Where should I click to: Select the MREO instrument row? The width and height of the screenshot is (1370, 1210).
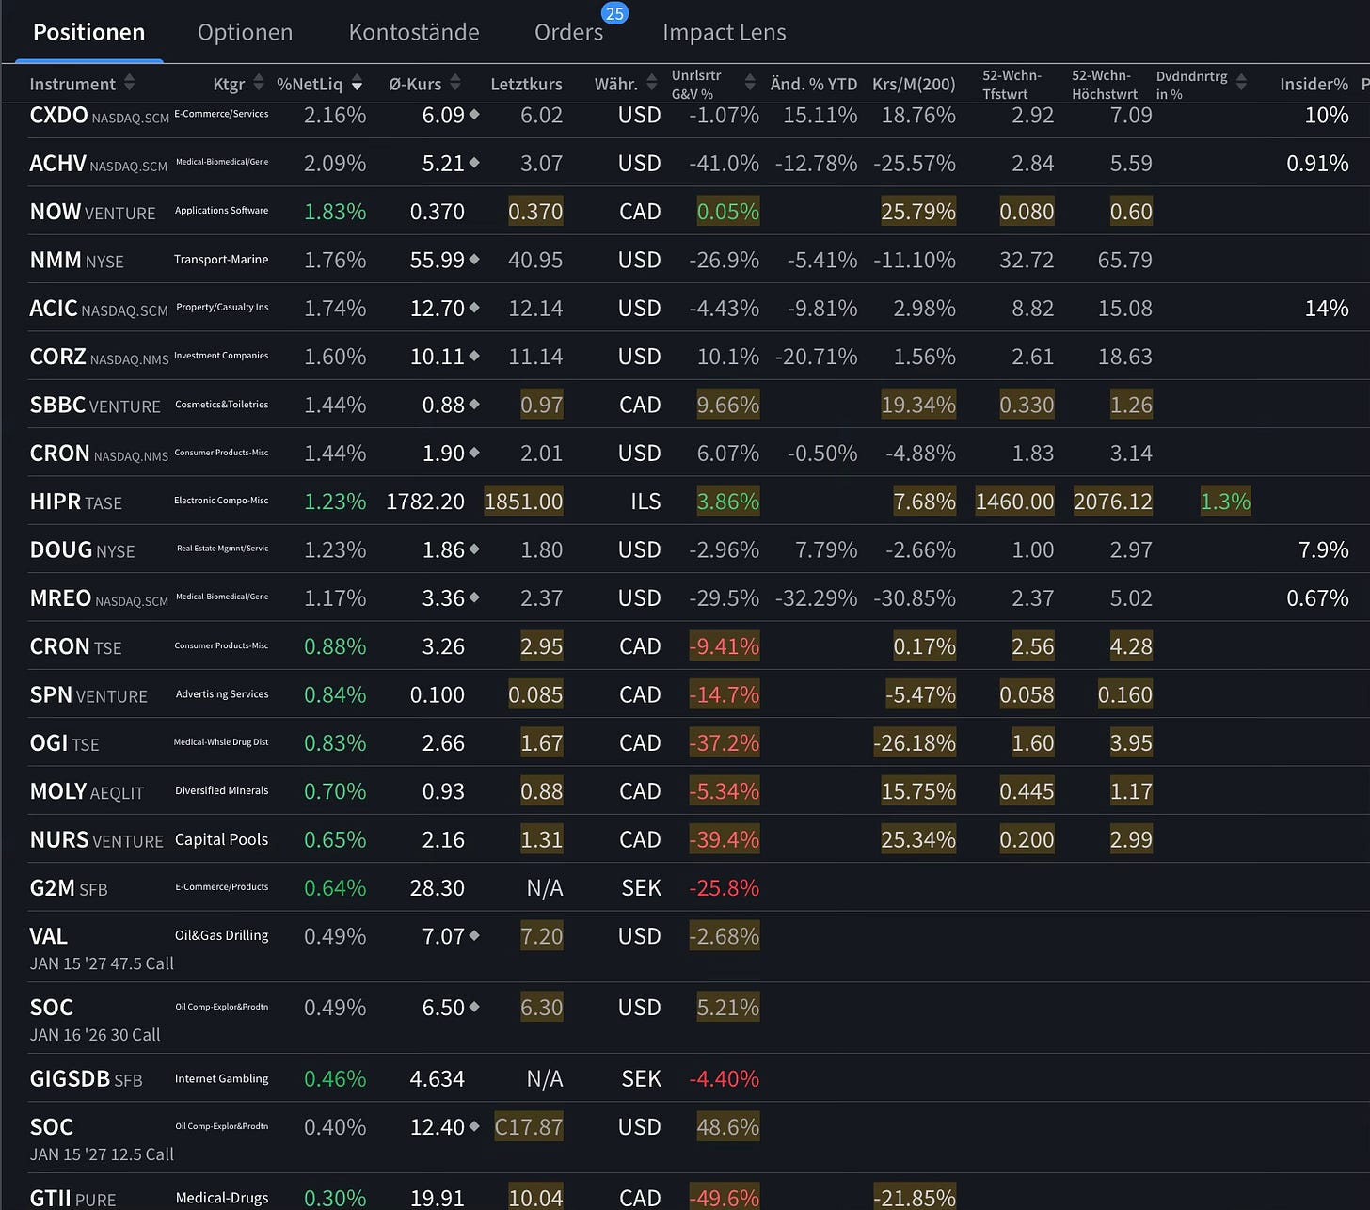[x=99, y=598]
